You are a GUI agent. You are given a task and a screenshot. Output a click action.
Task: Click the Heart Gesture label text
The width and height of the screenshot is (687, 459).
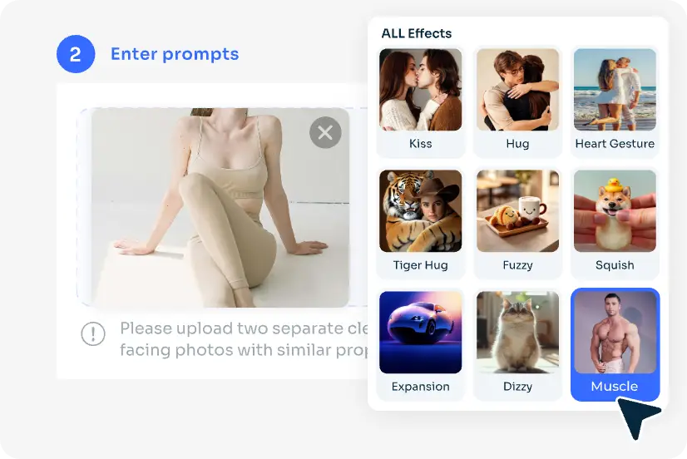click(x=615, y=144)
